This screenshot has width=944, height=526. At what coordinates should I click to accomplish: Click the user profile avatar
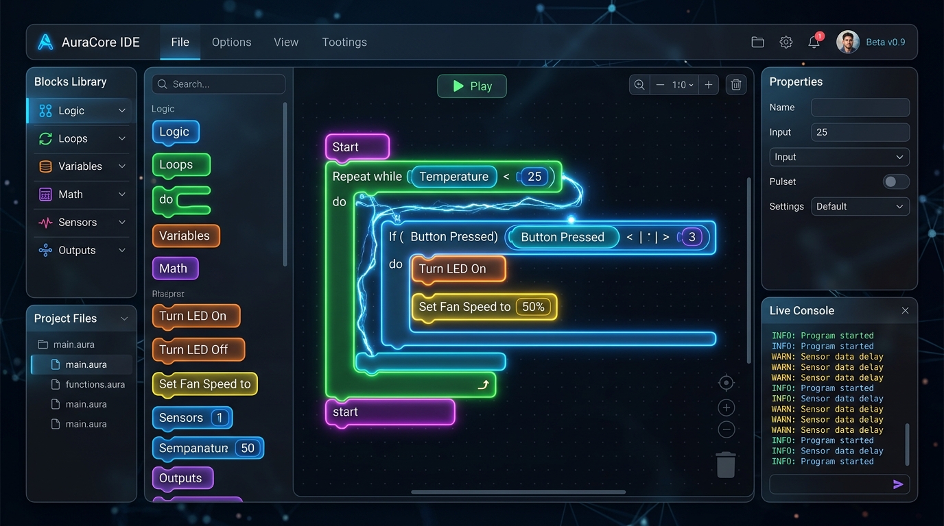coord(848,42)
